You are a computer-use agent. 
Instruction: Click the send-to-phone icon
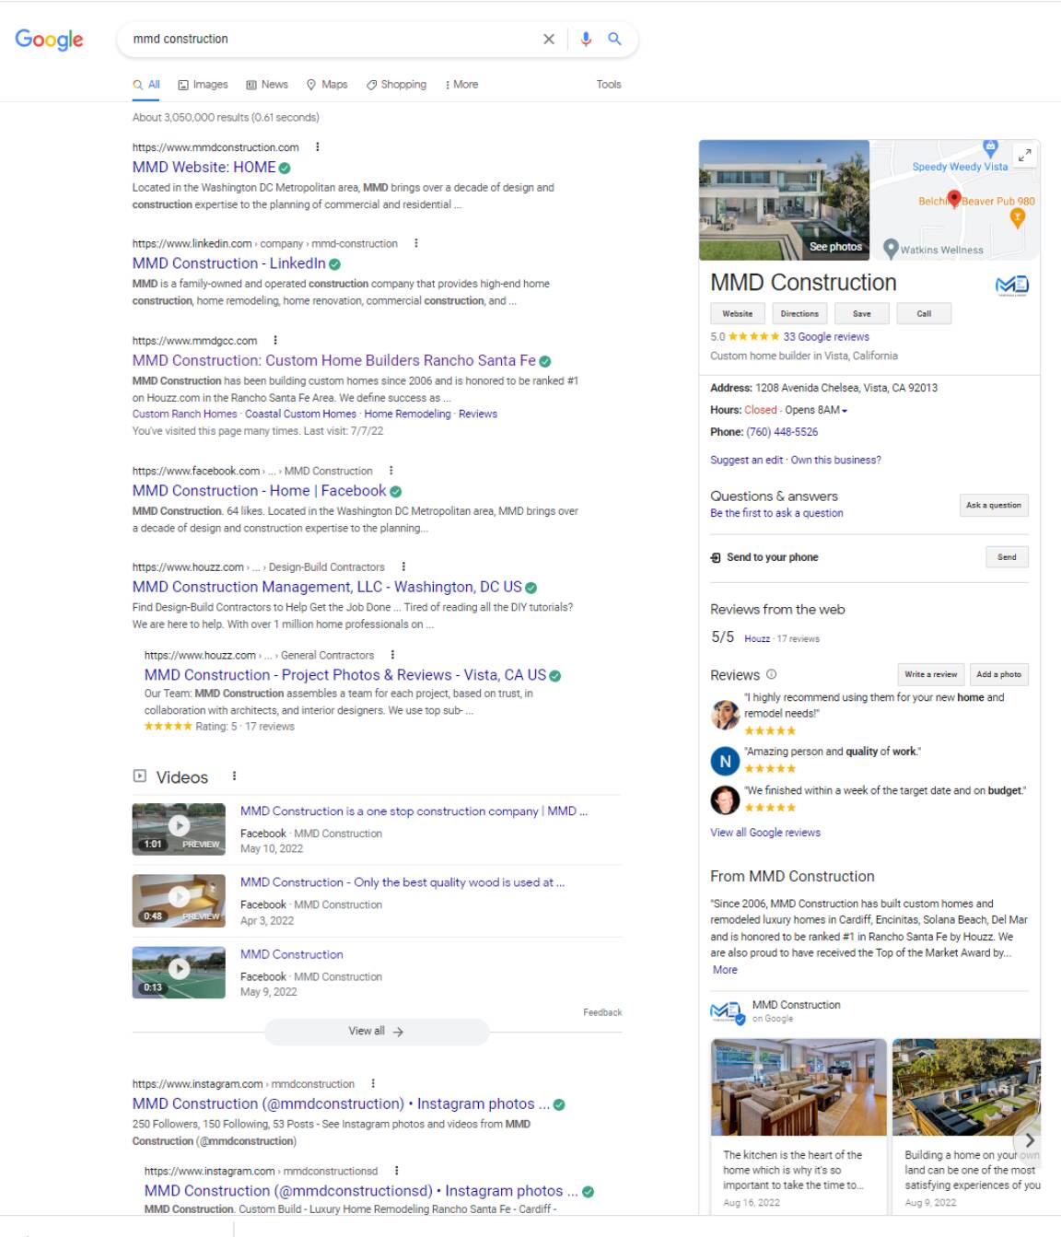(x=714, y=557)
